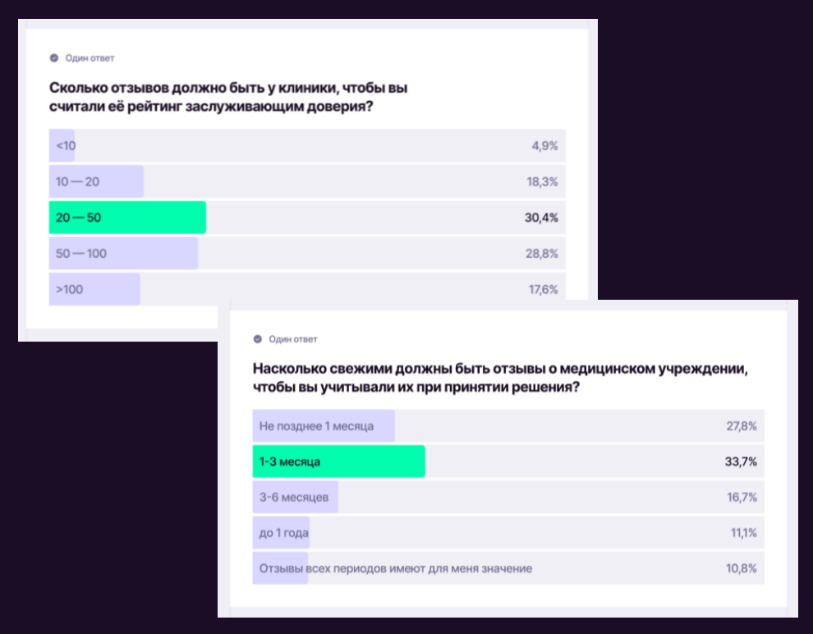The width and height of the screenshot is (813, 634).
Task: Select the '<10' reviews answer option
Action: 66,145
